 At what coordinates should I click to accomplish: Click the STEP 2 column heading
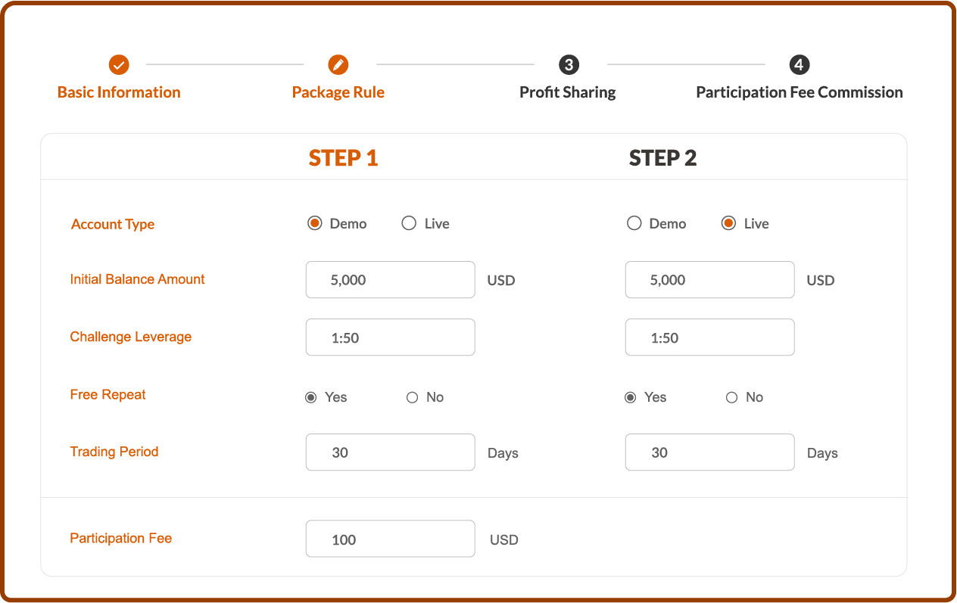point(663,158)
